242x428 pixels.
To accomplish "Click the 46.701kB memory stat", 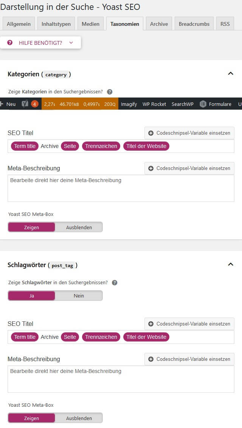I will coord(69,104).
